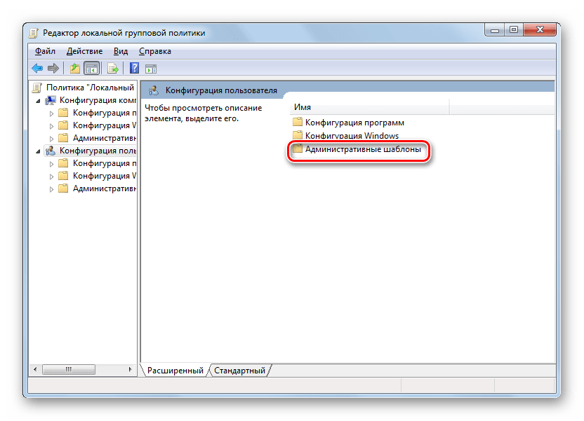Click the Forward arrow toolbar icon
This screenshot has width=584, height=421.
(53, 69)
